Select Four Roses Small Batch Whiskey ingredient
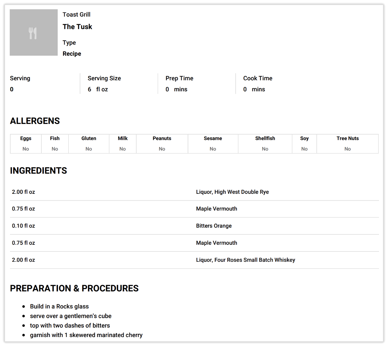Viewport: 388px width, 347px height. 245,260
